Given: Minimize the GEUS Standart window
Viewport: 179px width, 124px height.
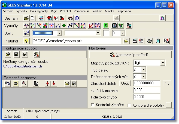Looking at the screenshot, I should (x=158, y=5).
